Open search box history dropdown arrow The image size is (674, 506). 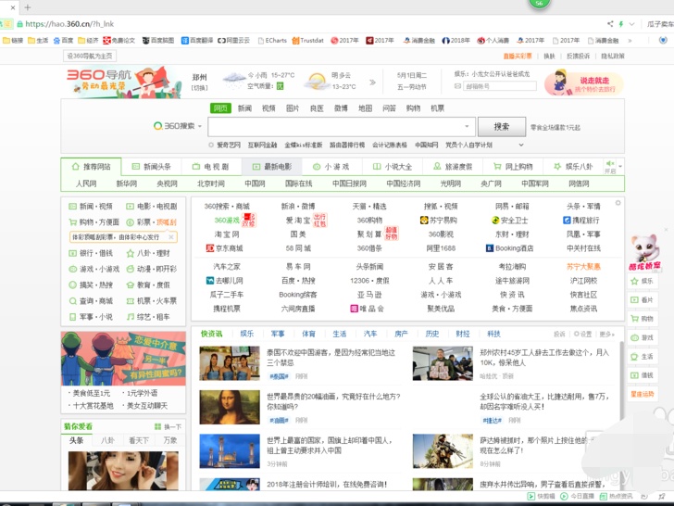point(467,126)
